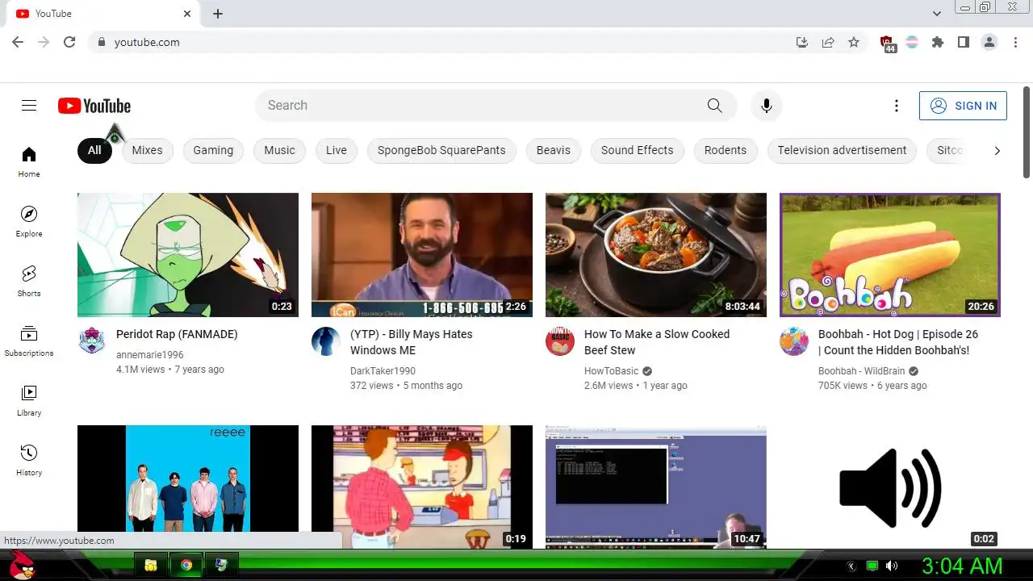Click the YouTube logo
This screenshot has height=581, width=1033.
[94, 106]
